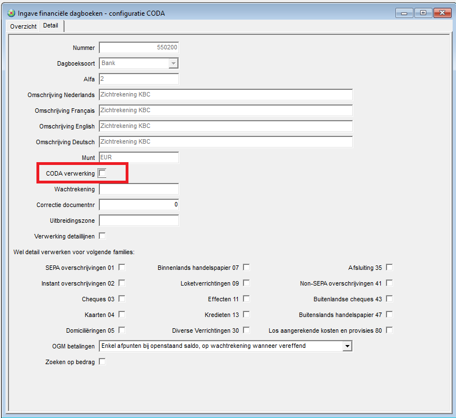Tick the Kaarten 04 checkbox
The height and width of the screenshot is (418, 456).
point(122,315)
